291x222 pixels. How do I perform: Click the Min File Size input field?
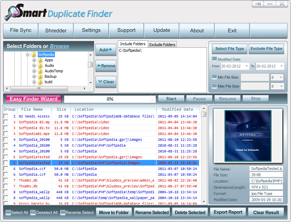pos(255,77)
